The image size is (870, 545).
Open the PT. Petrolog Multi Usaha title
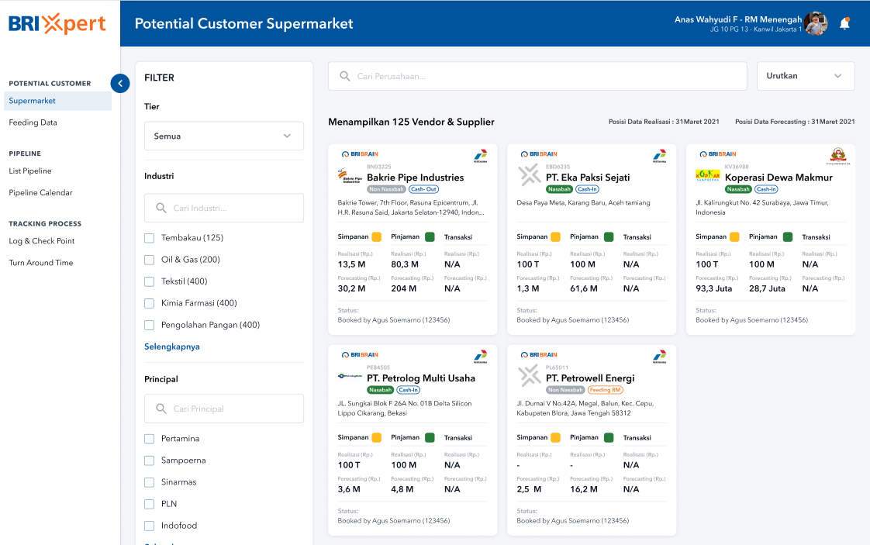(420, 378)
